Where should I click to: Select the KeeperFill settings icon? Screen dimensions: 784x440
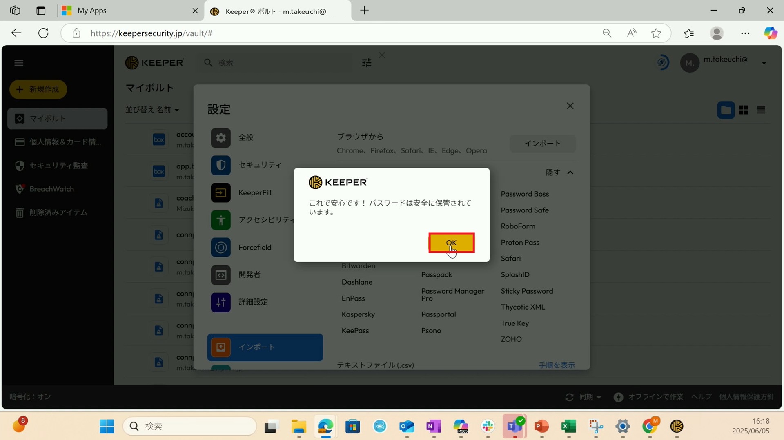point(220,193)
